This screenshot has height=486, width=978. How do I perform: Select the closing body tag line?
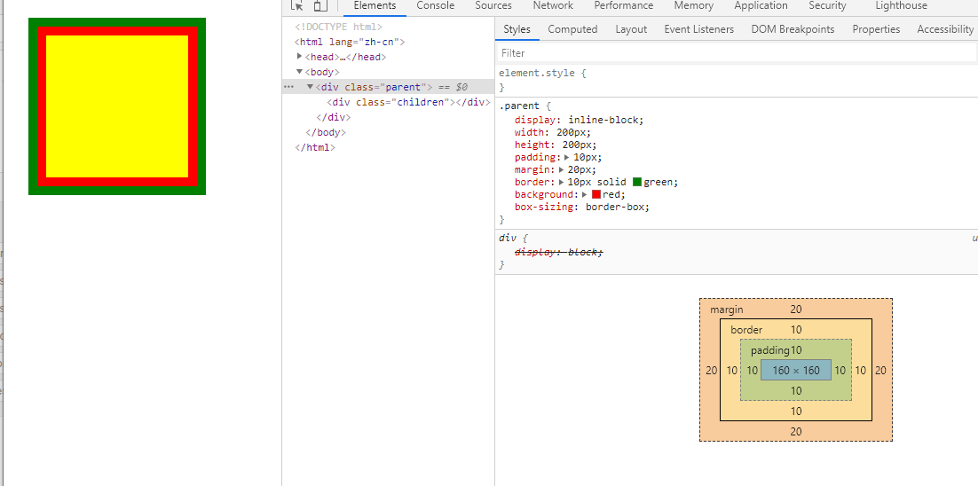click(325, 132)
